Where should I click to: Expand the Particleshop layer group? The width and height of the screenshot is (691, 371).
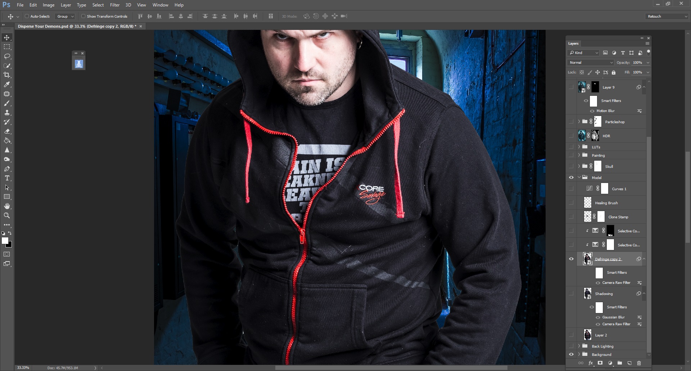[x=579, y=122]
